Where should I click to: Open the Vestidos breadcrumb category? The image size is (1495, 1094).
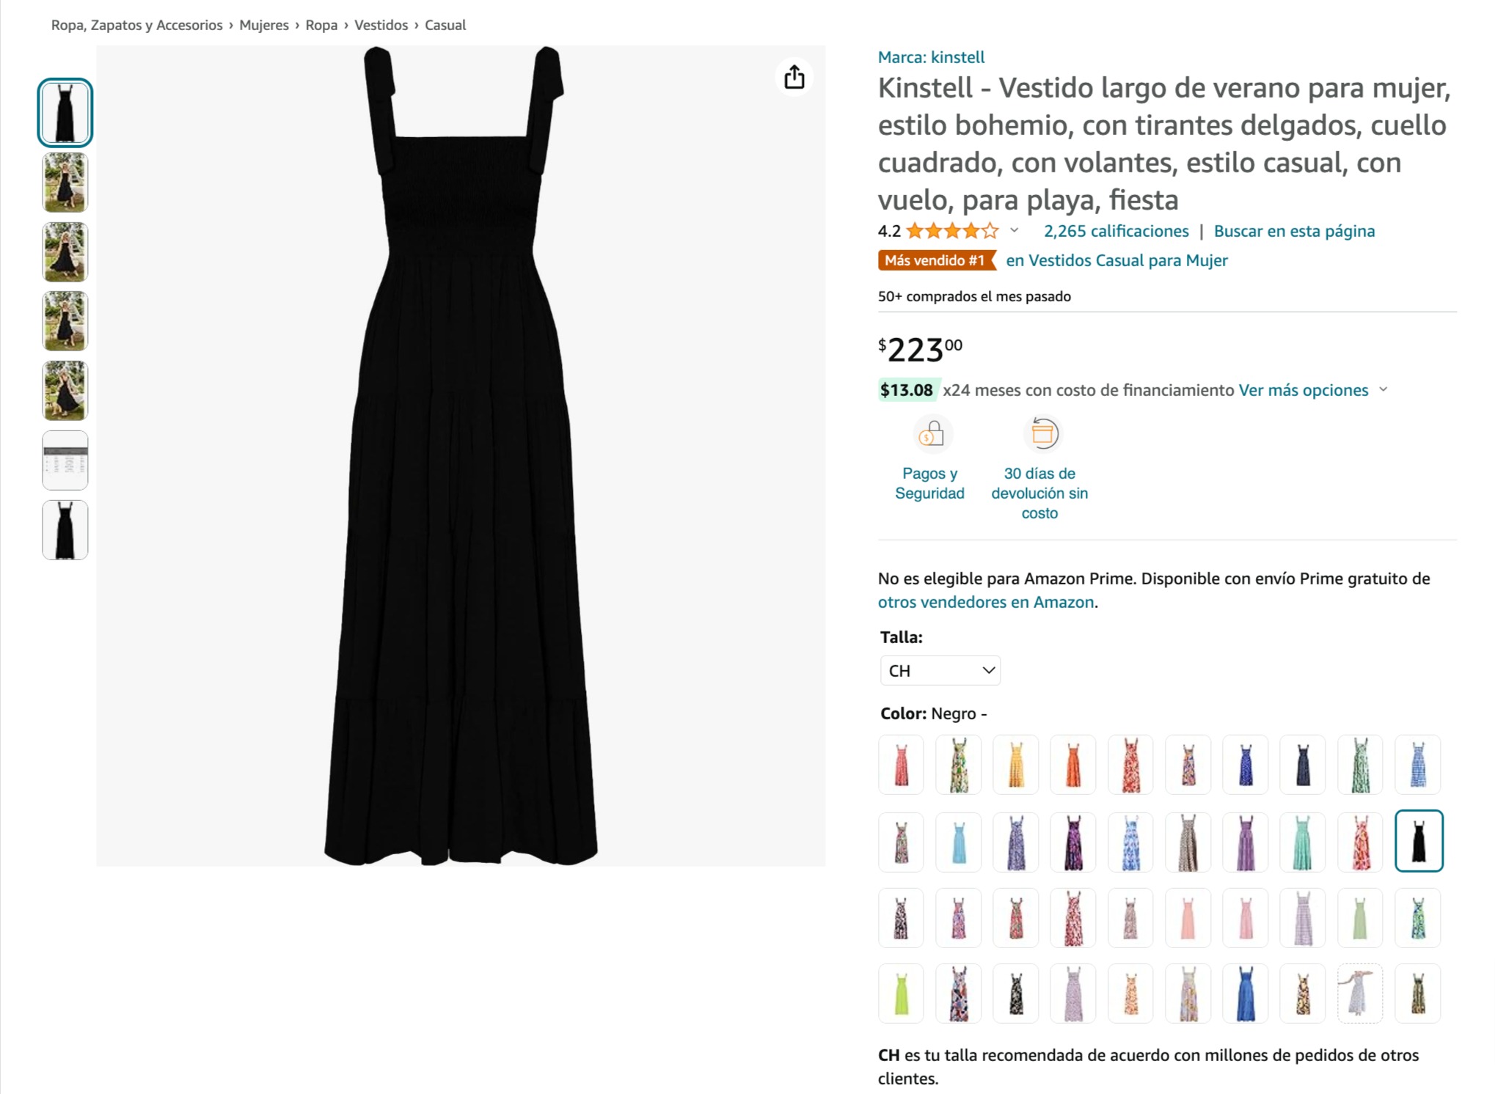[381, 25]
